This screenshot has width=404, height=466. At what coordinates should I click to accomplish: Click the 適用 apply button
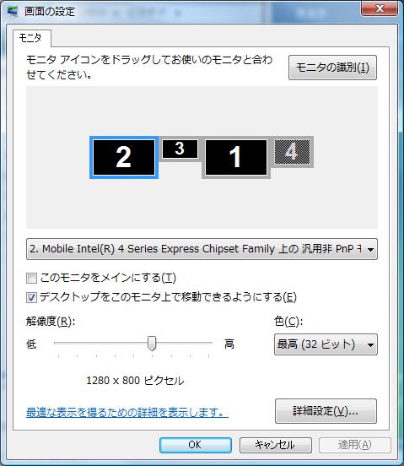point(355,445)
